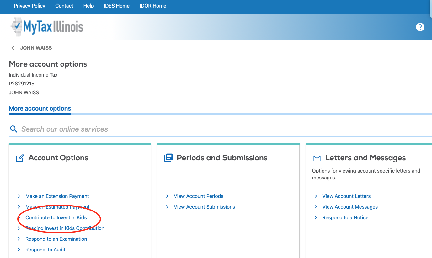Open Respond to an Examination link

56,239
